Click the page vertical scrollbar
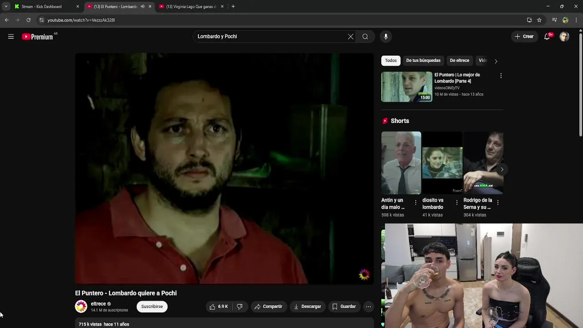The height and width of the screenshot is (328, 583). click(x=581, y=84)
